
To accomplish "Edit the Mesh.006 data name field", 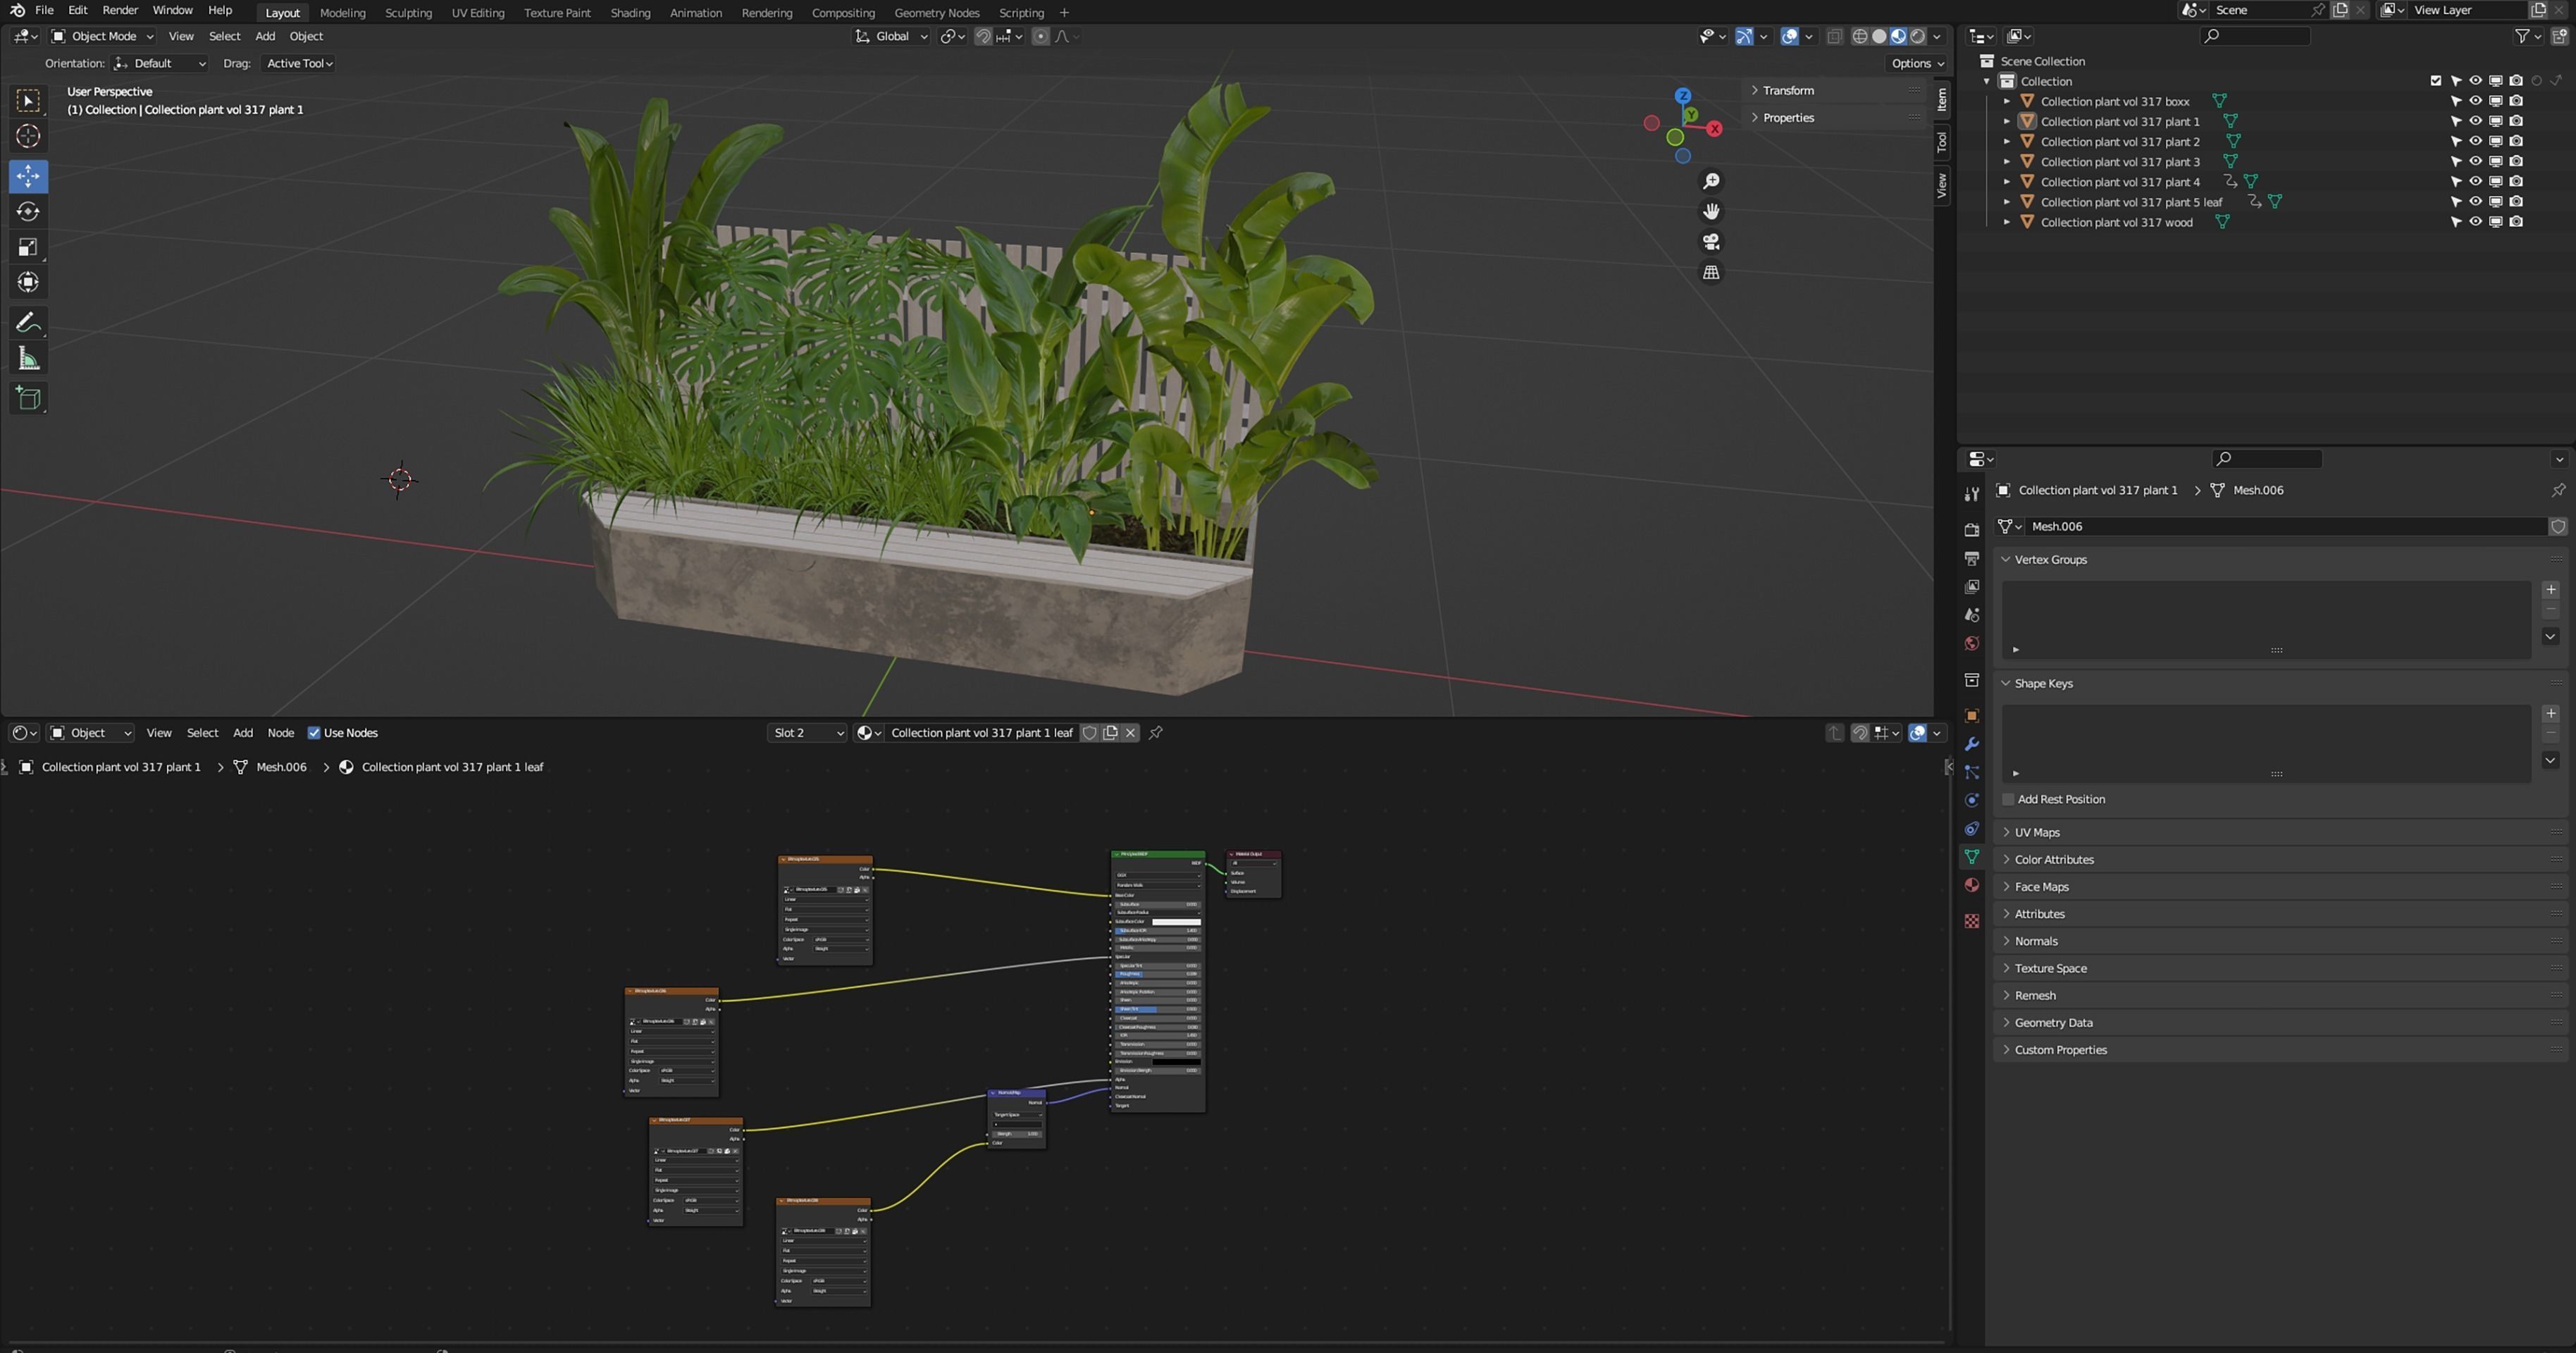I will [x=2285, y=526].
